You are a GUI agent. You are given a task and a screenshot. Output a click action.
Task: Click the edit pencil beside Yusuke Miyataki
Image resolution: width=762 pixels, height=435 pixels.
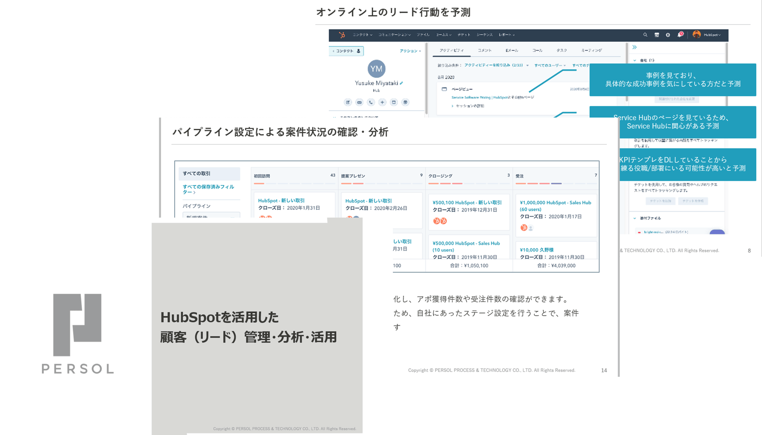tap(401, 83)
